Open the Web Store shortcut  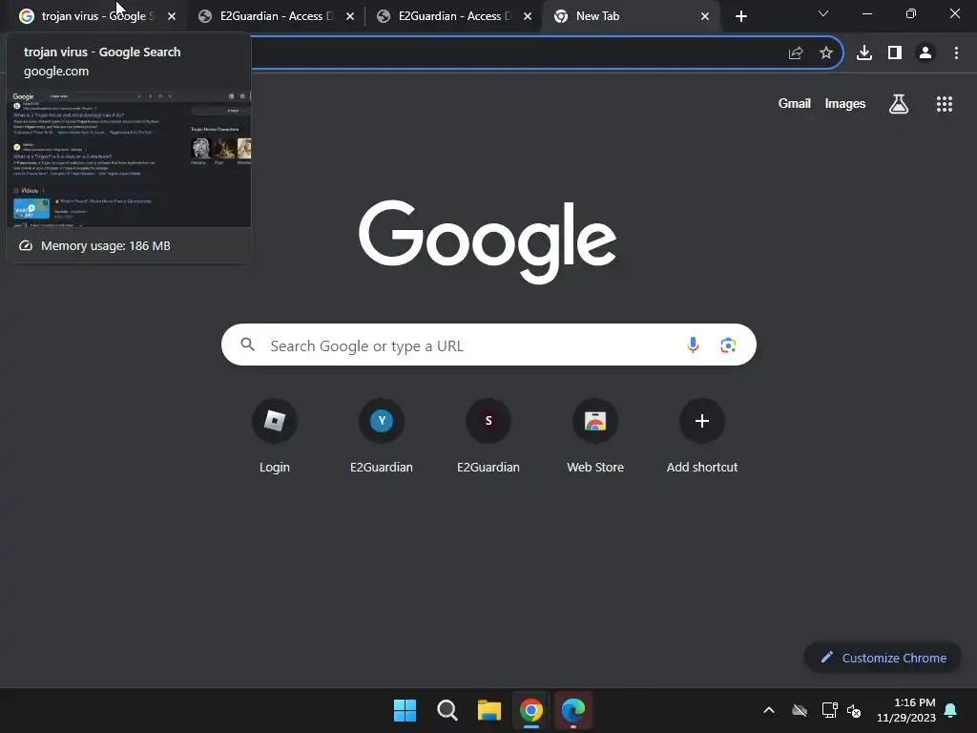(595, 437)
